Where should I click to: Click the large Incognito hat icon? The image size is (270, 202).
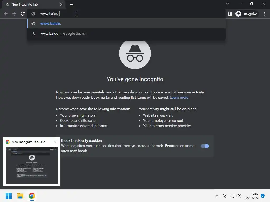pos(135,54)
